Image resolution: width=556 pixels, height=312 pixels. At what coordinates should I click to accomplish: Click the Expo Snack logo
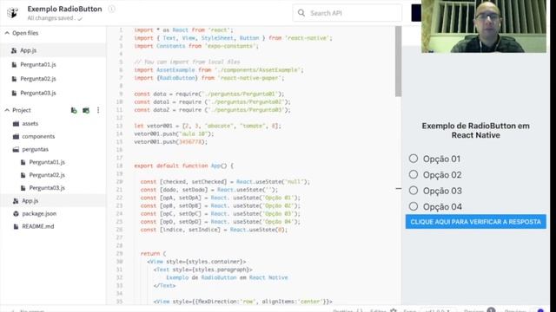point(12,13)
